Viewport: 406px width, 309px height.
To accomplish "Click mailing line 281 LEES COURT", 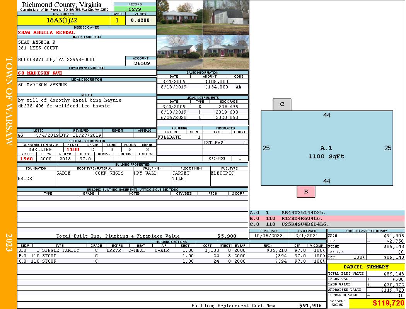I will click(38, 48).
